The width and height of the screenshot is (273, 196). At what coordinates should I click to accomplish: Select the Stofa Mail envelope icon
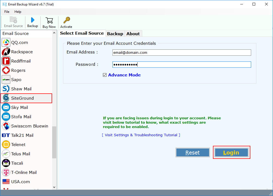[x=6, y=117]
